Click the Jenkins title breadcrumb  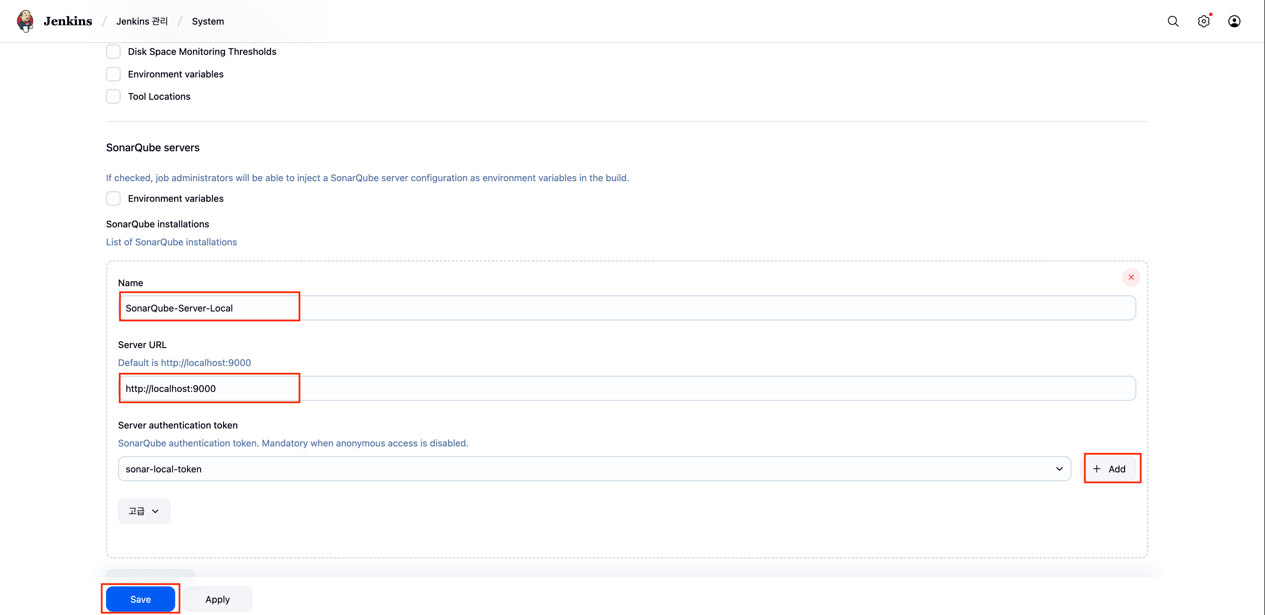[x=68, y=21]
